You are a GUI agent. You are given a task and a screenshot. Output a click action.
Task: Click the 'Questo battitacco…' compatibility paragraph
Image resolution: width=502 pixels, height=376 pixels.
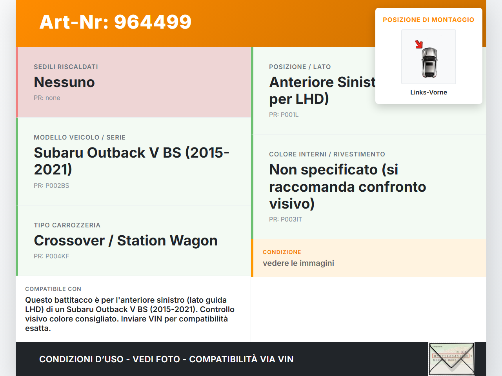click(130, 314)
